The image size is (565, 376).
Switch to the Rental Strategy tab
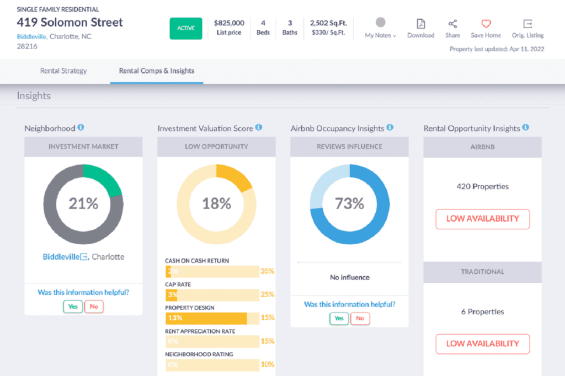(x=63, y=71)
